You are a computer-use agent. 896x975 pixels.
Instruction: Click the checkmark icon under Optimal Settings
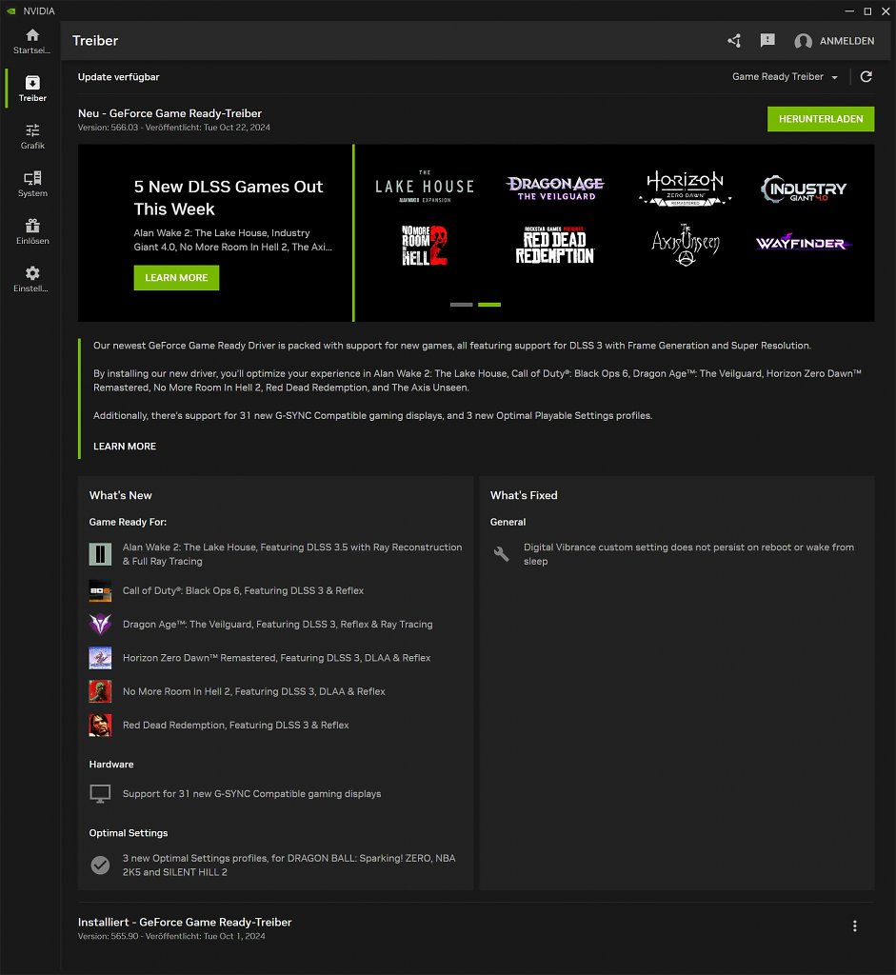pos(100,865)
